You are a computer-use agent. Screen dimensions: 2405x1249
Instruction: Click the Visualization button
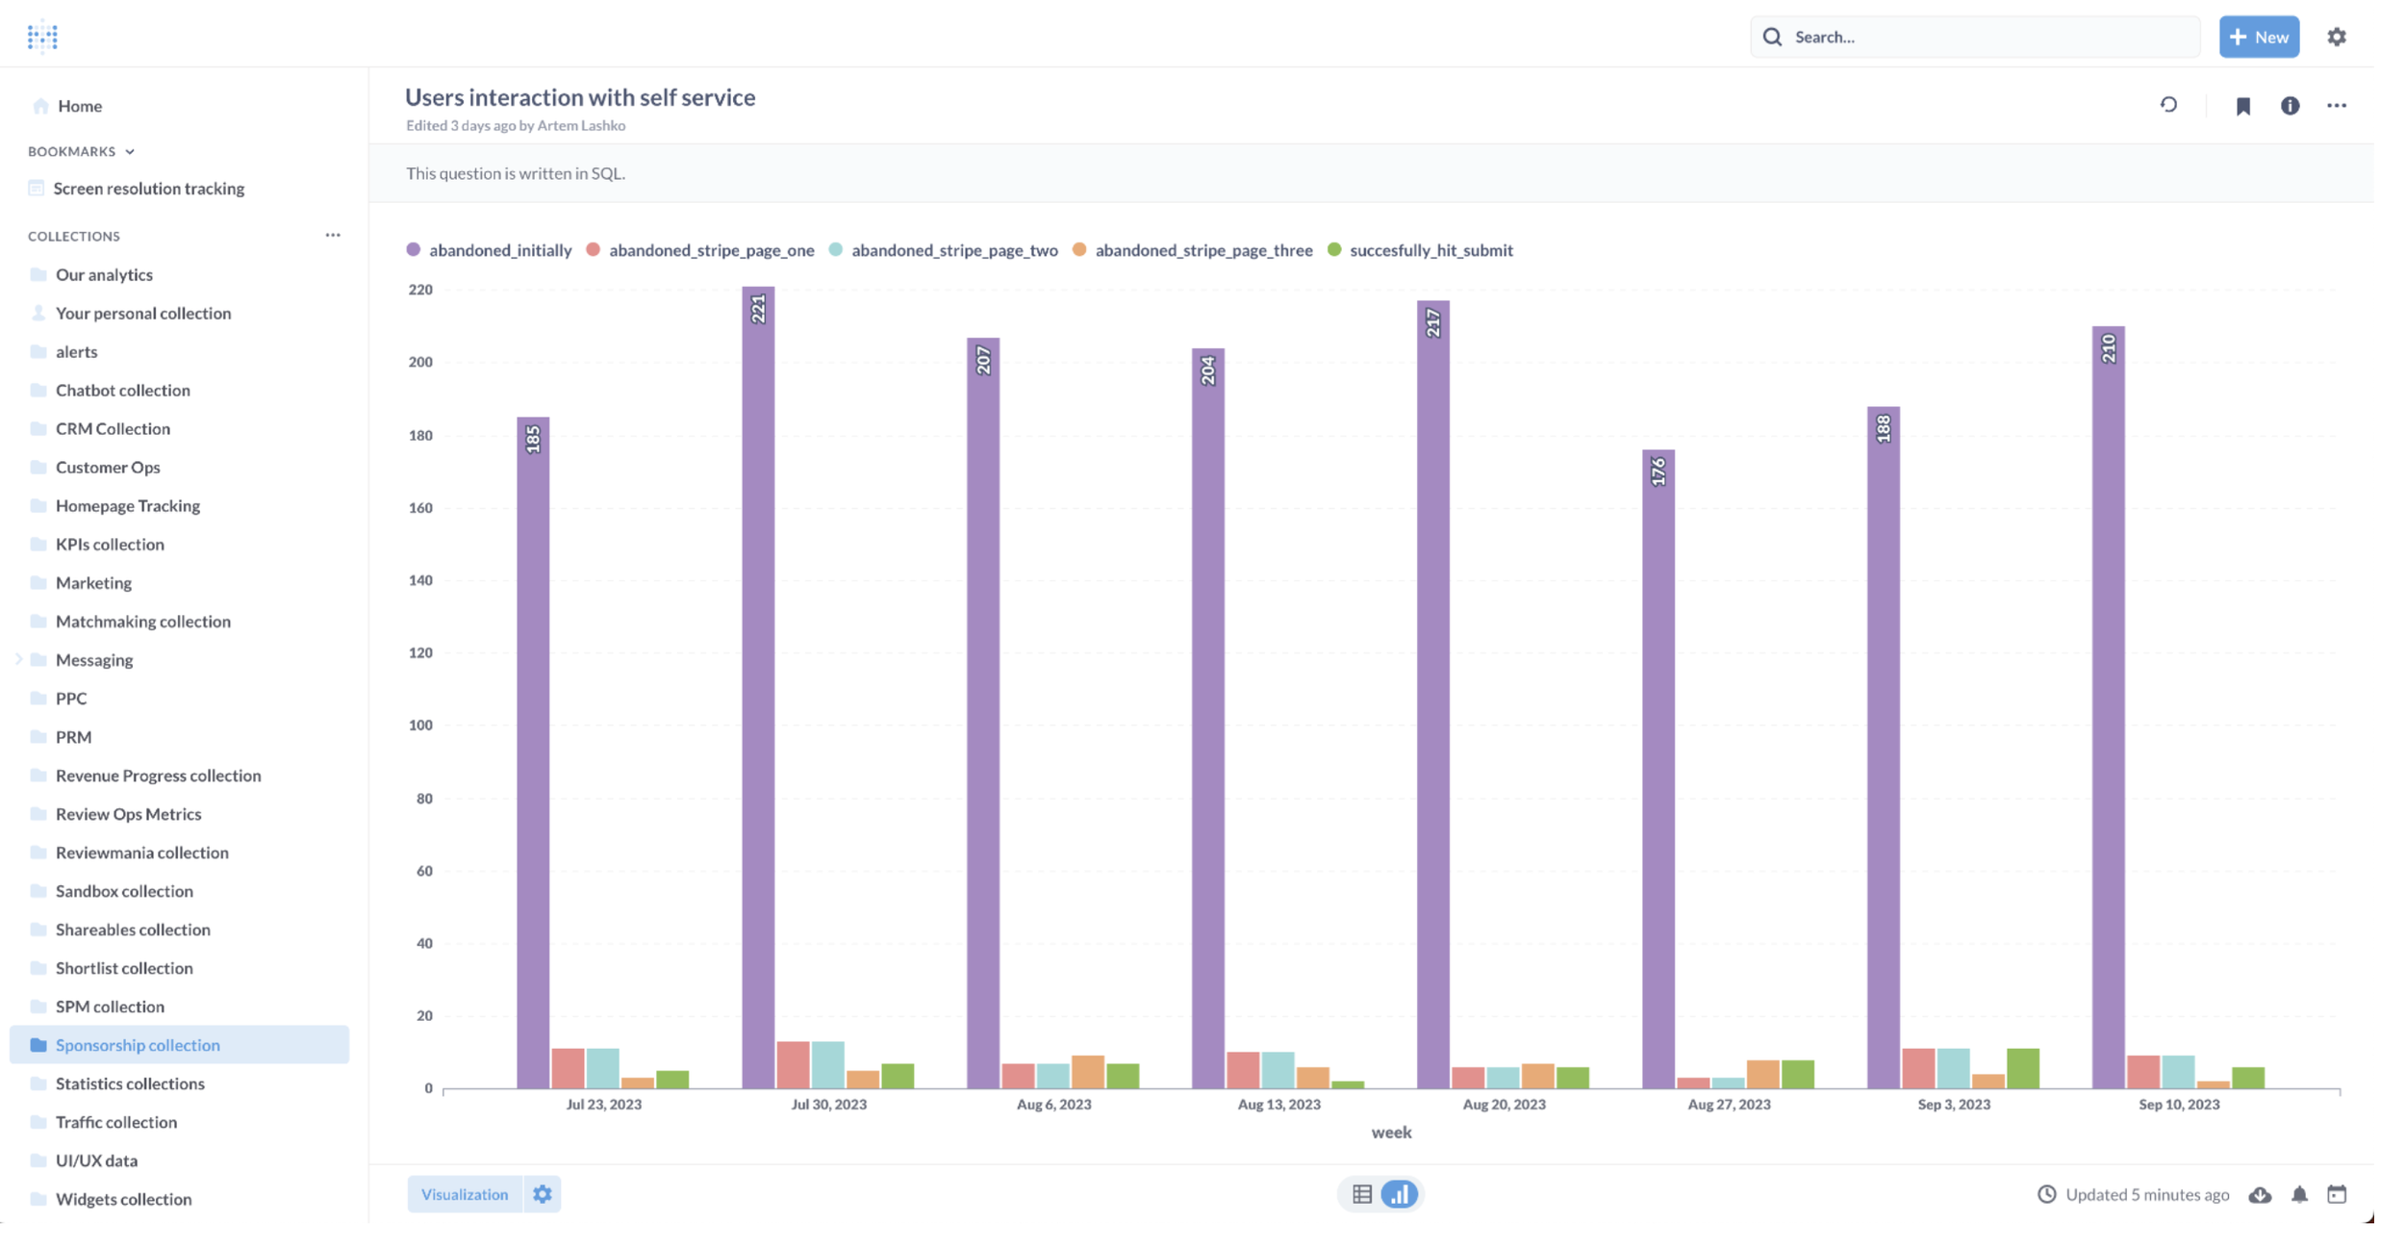click(x=464, y=1194)
